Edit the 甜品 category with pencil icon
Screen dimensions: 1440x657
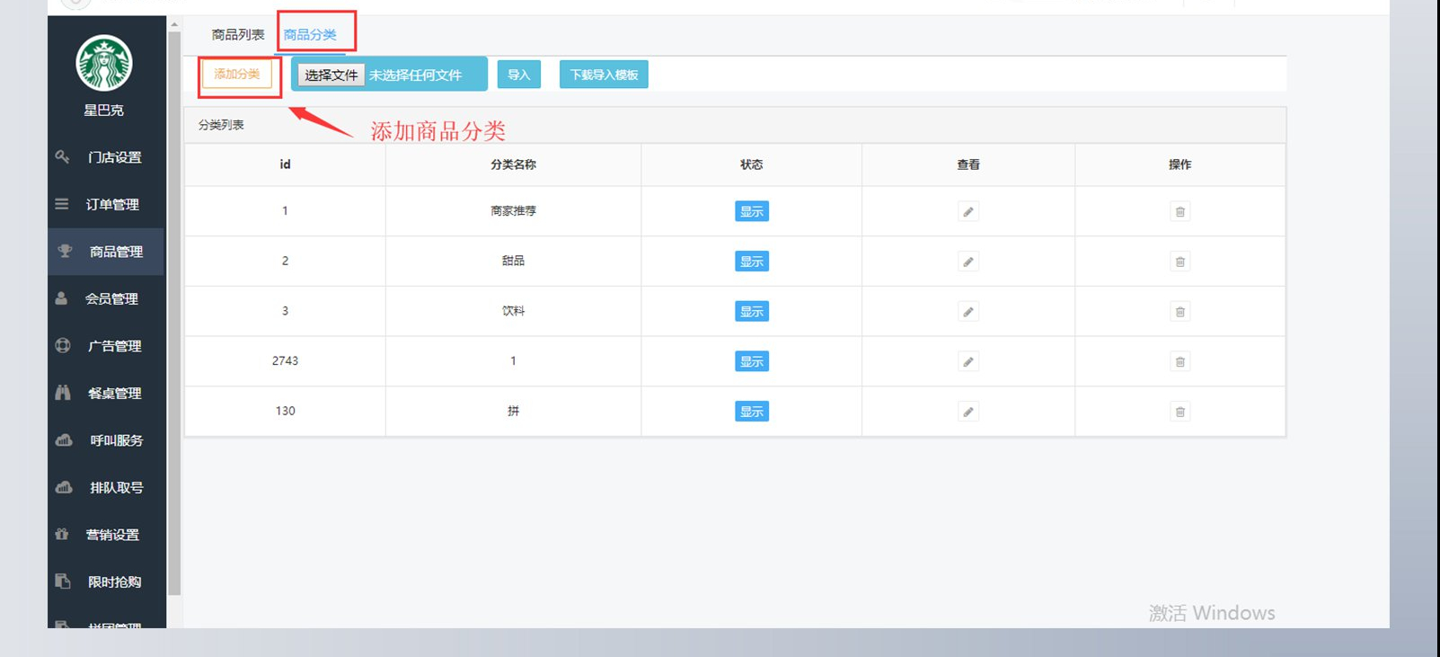(968, 262)
